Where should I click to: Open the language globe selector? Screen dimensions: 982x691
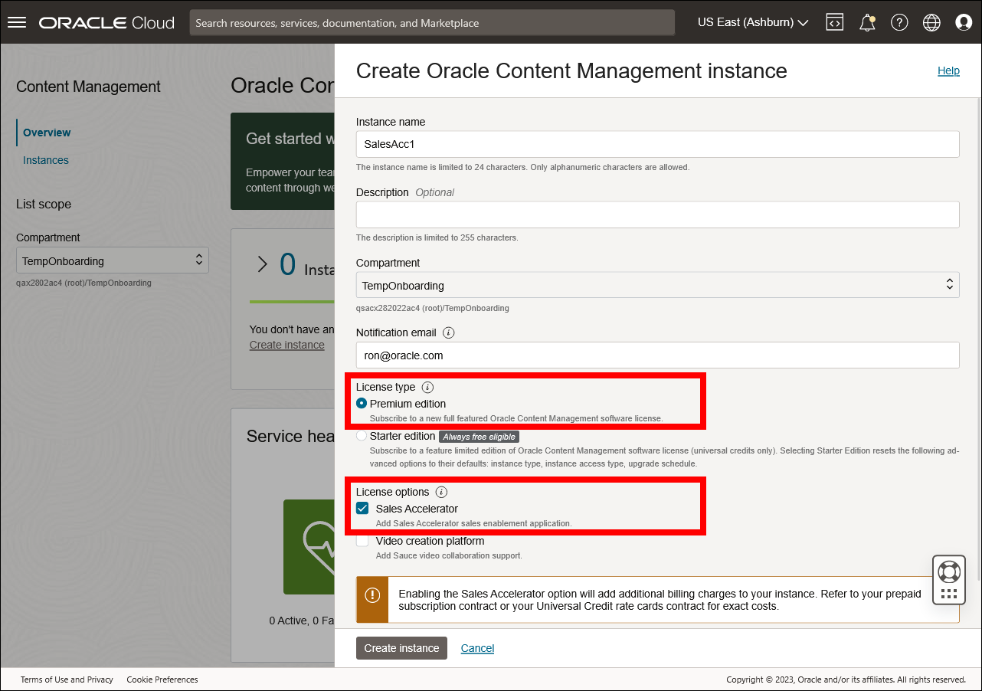[x=931, y=22]
